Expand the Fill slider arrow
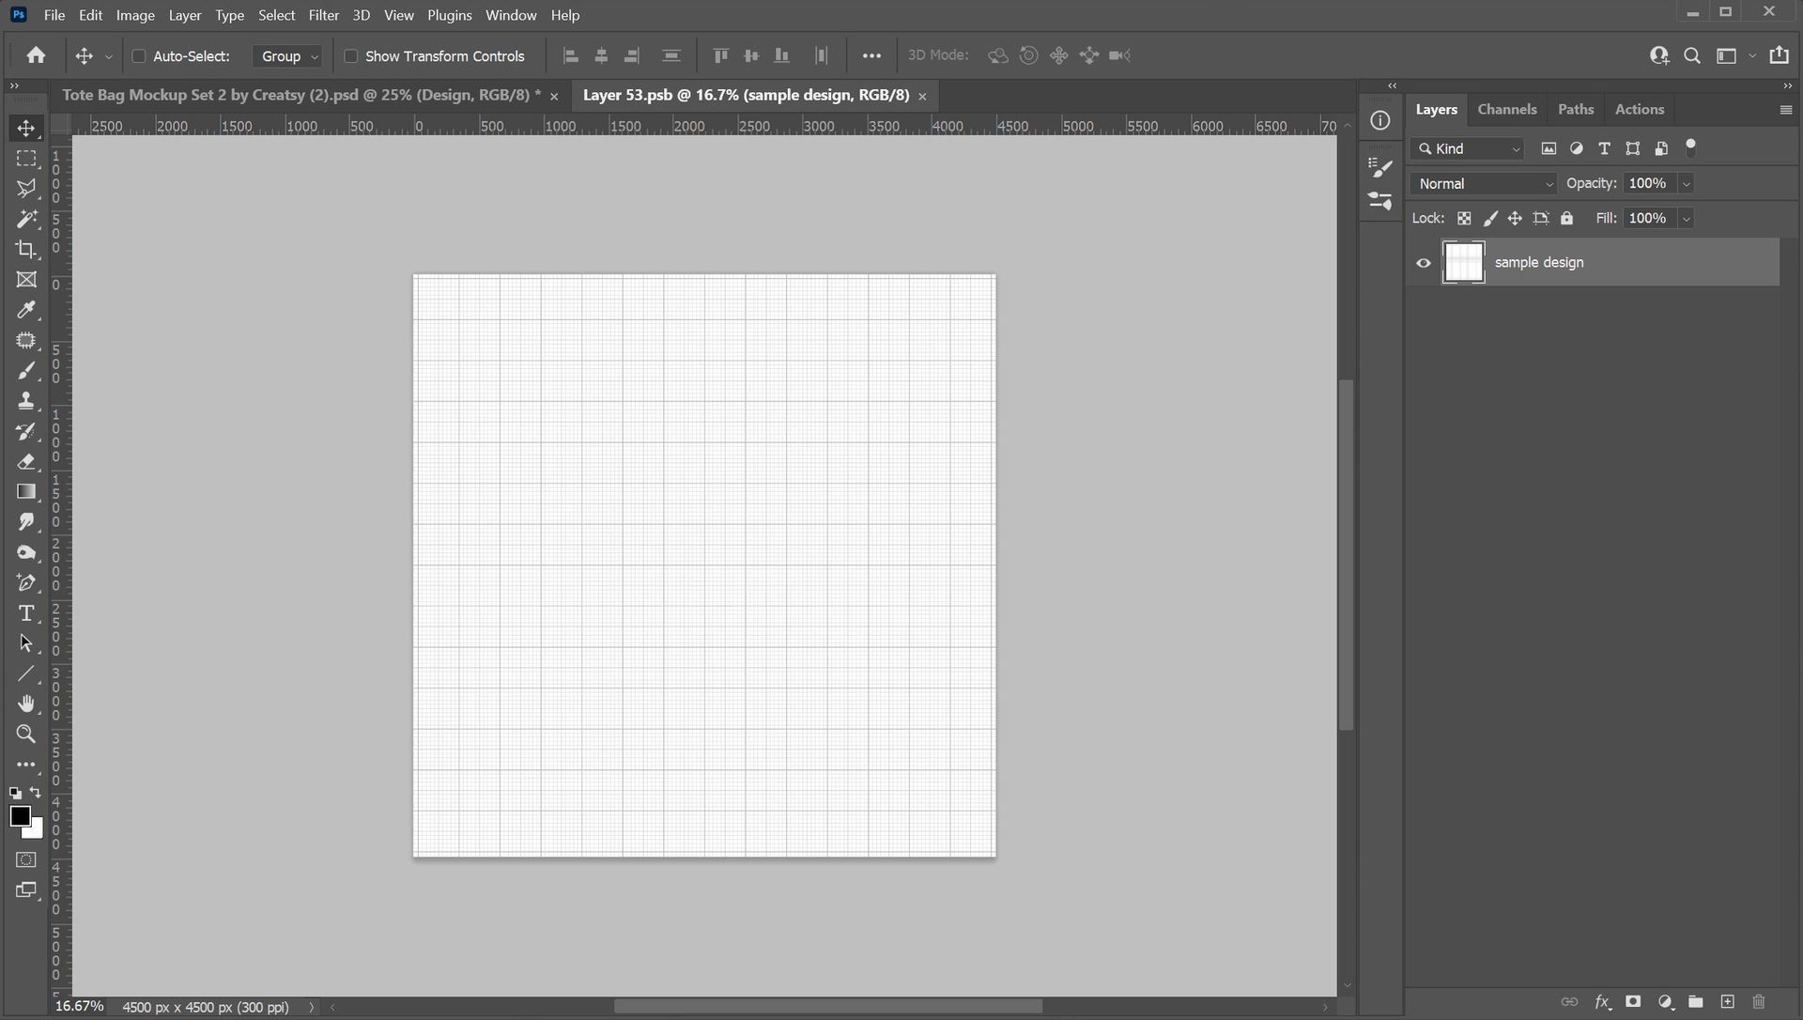 click(x=1686, y=219)
